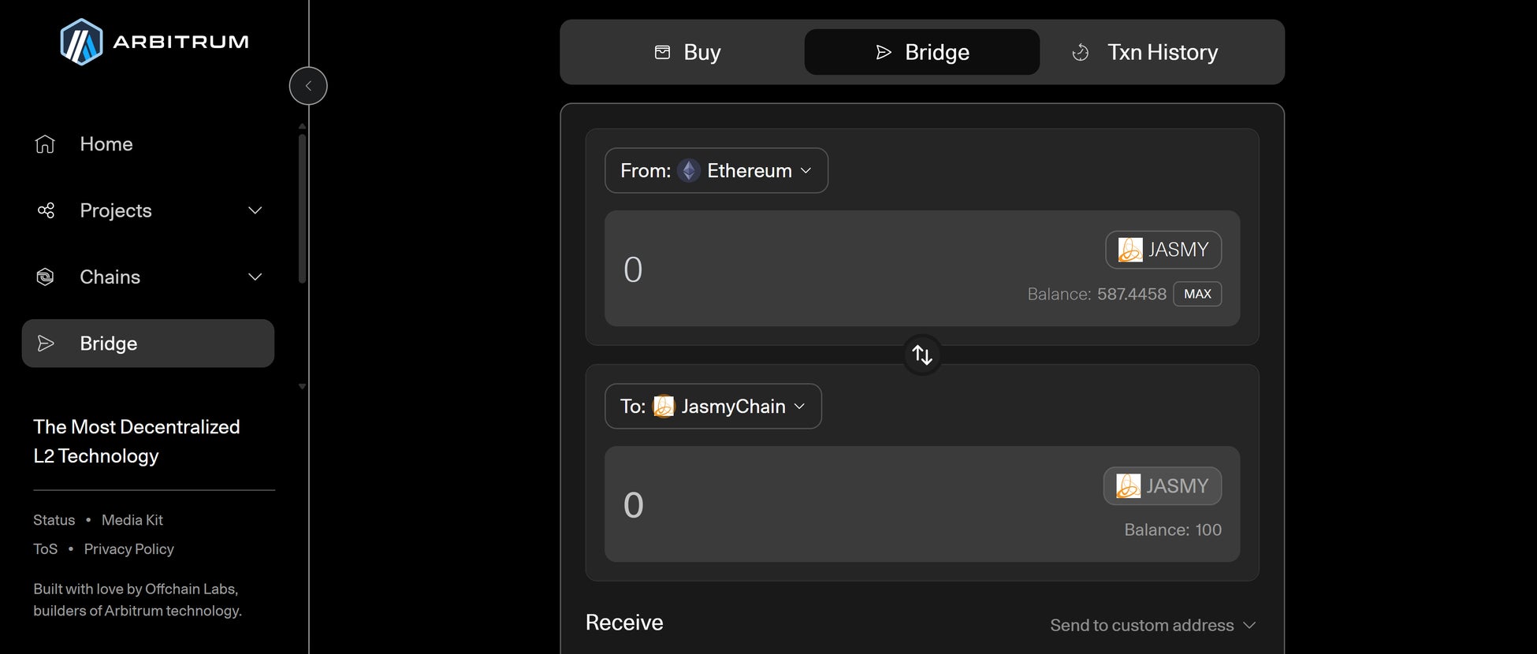Open the Media Kit link

coord(132,520)
